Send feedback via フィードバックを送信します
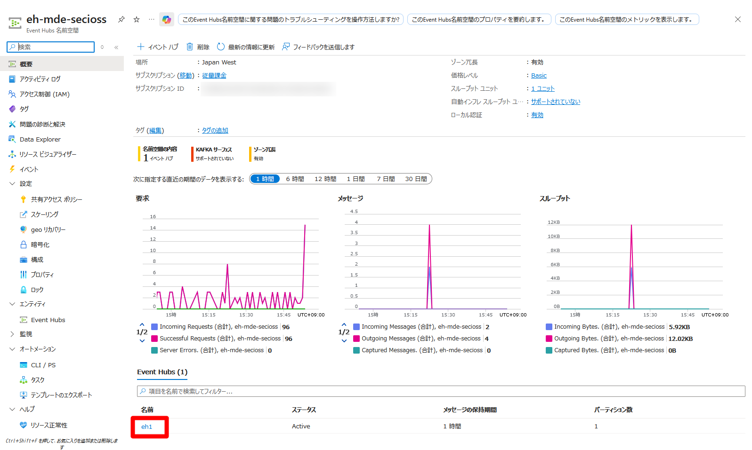Screen dimensions: 752x450 click(318, 47)
